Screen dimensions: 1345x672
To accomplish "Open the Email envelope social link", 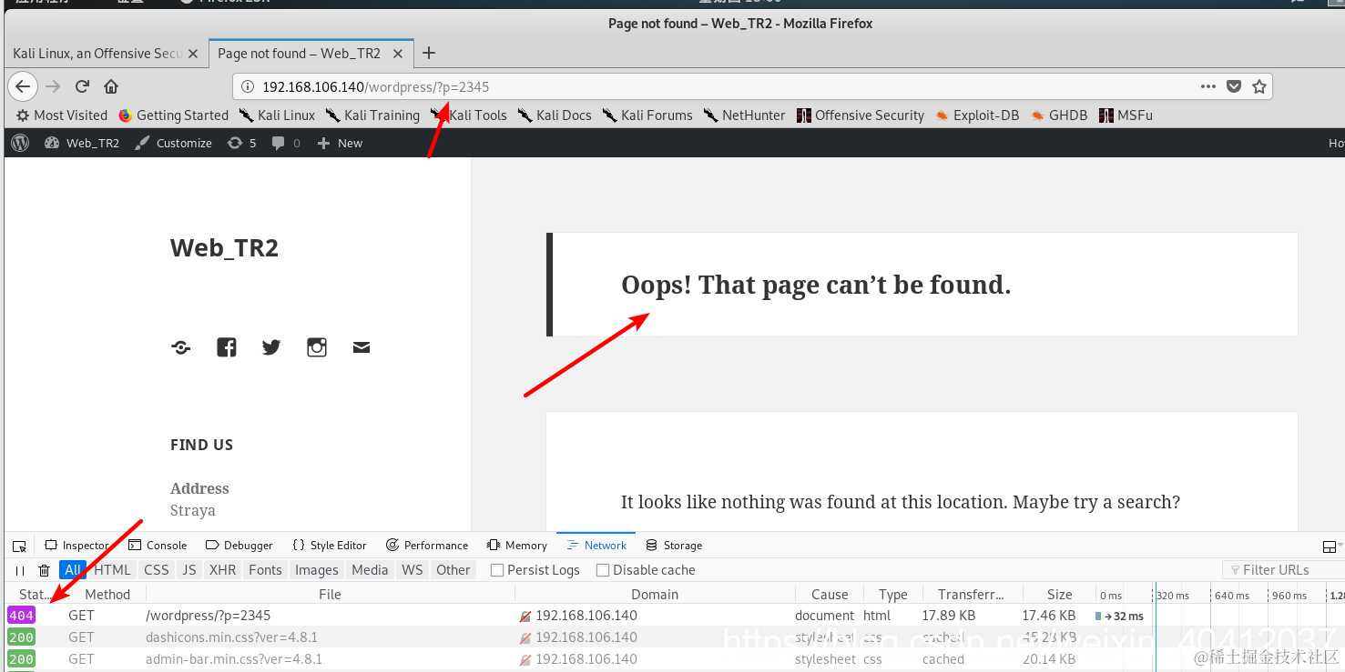I will coord(362,347).
